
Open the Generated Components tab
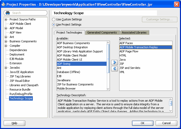point(102,33)
